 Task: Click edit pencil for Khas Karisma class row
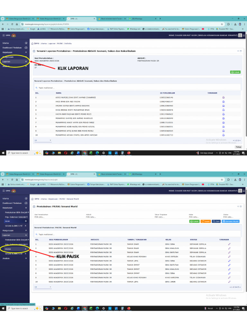click(x=229, y=277)
